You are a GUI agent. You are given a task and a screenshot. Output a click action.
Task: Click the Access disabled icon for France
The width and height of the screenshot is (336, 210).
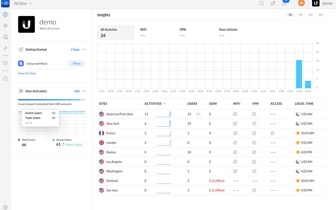coord(272,133)
